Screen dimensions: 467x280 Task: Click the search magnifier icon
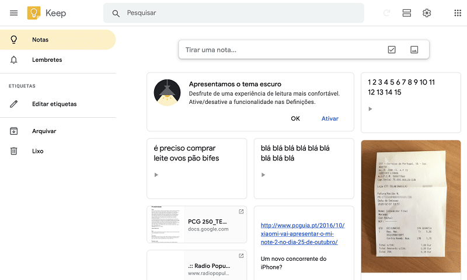click(116, 13)
